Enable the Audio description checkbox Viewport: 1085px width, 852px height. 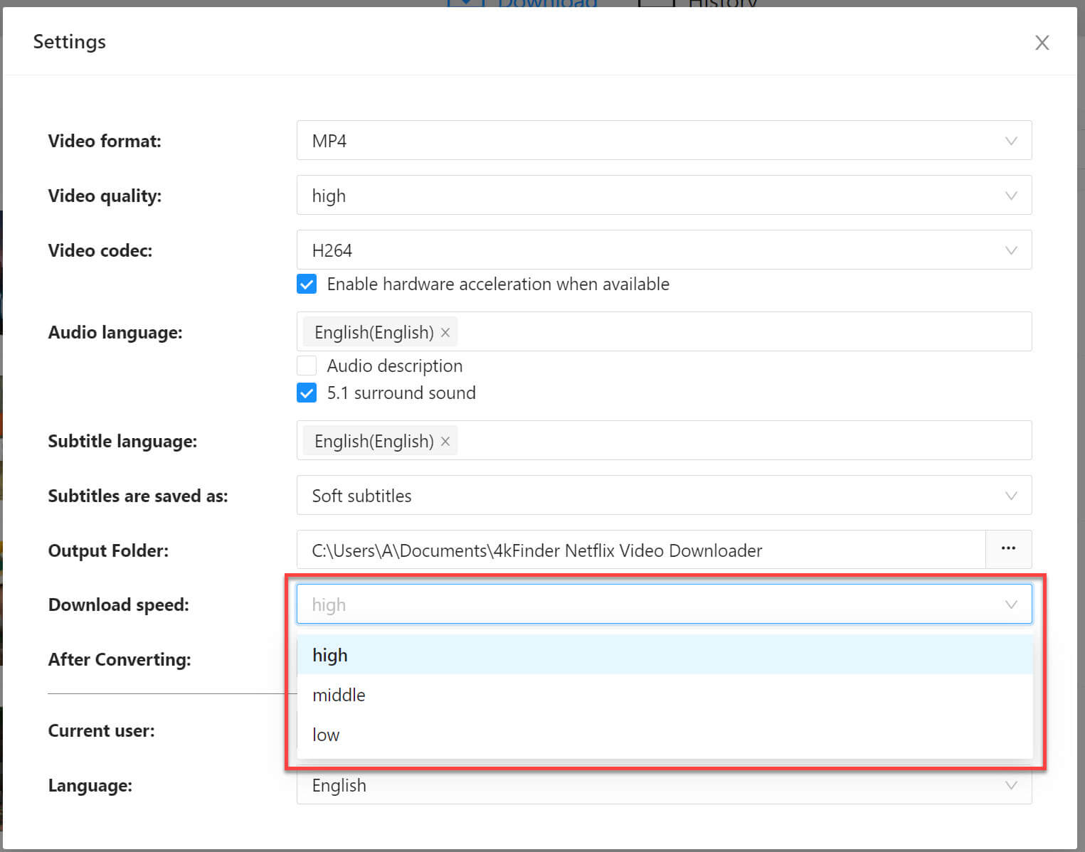coord(307,366)
